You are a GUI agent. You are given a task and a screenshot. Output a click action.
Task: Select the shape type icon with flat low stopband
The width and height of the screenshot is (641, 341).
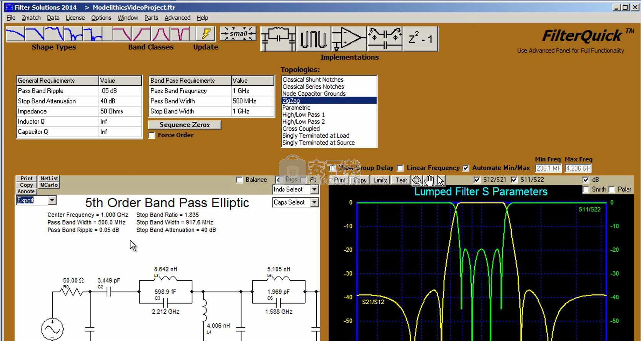[93, 34]
